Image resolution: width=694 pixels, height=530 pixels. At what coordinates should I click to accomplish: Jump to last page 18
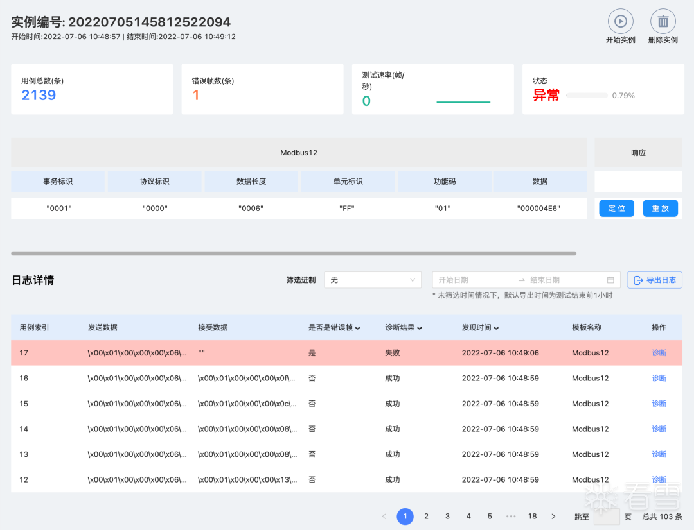click(x=532, y=517)
